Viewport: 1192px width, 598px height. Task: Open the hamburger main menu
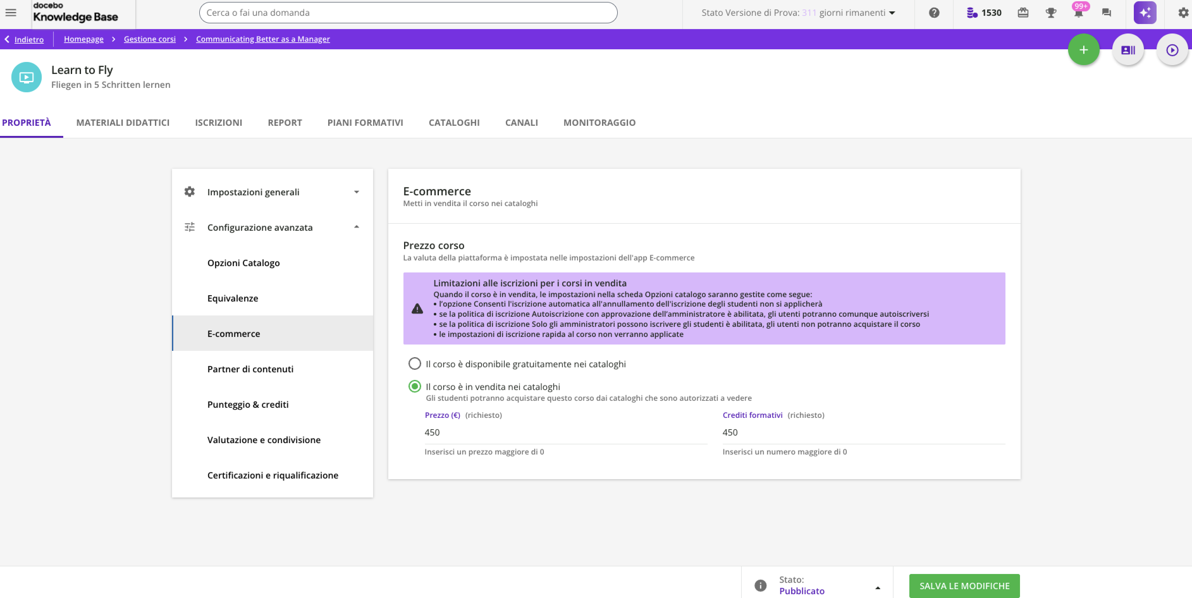11,13
